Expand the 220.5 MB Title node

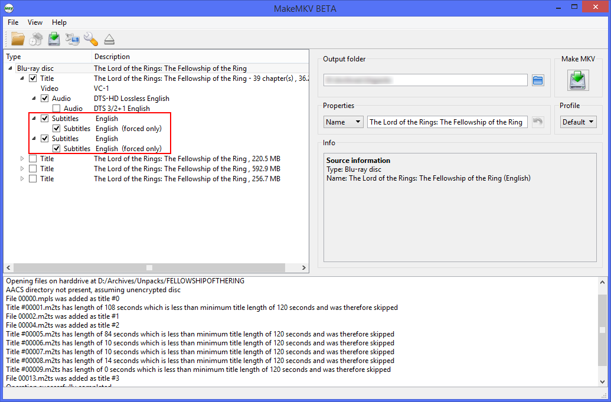[x=22, y=159]
